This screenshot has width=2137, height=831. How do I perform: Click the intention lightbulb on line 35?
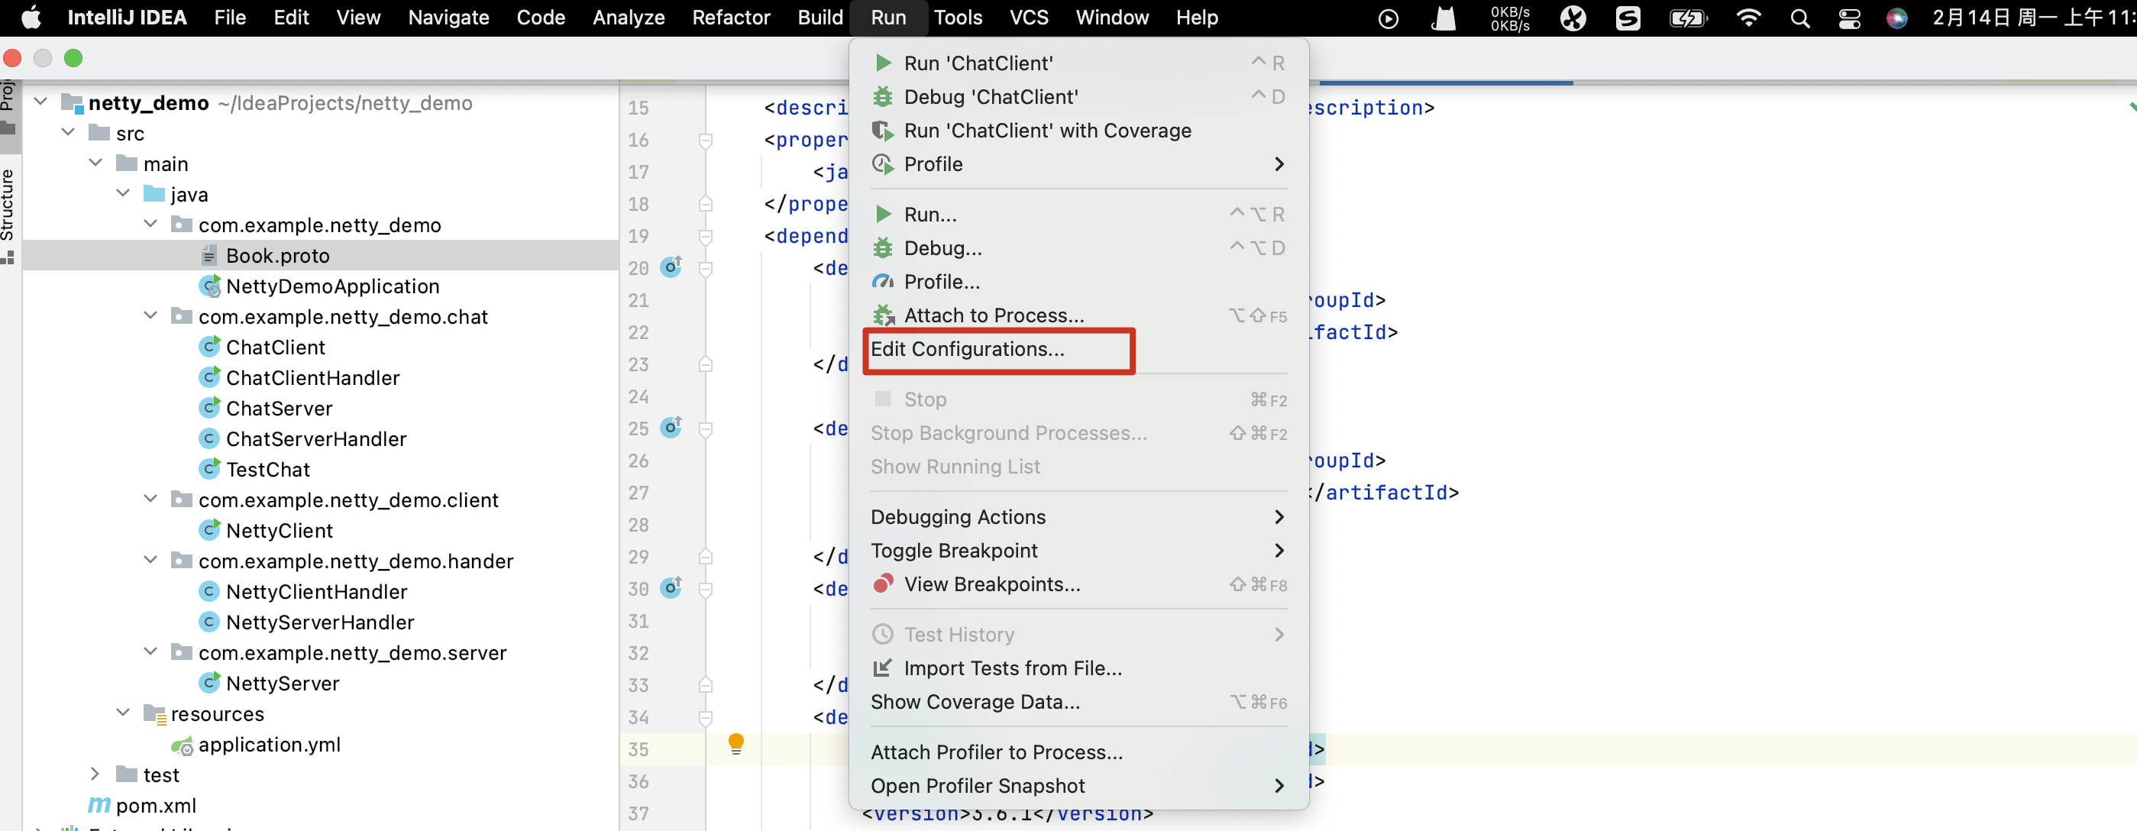coord(735,743)
